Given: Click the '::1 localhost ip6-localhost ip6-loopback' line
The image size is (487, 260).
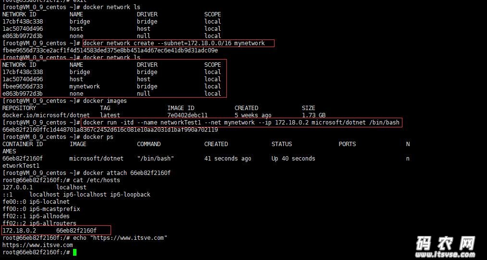Looking at the screenshot, I should tap(76, 195).
